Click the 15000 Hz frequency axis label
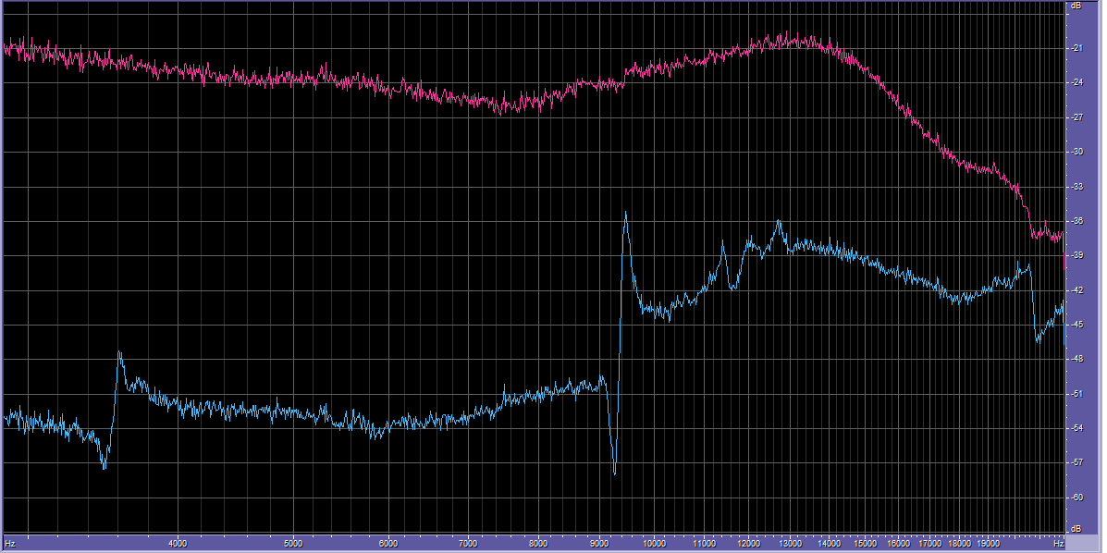Image resolution: width=1107 pixels, height=553 pixels. (866, 543)
